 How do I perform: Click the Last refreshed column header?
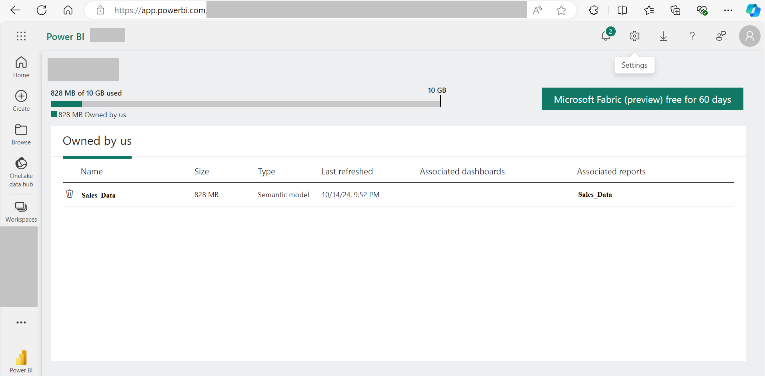click(x=347, y=172)
